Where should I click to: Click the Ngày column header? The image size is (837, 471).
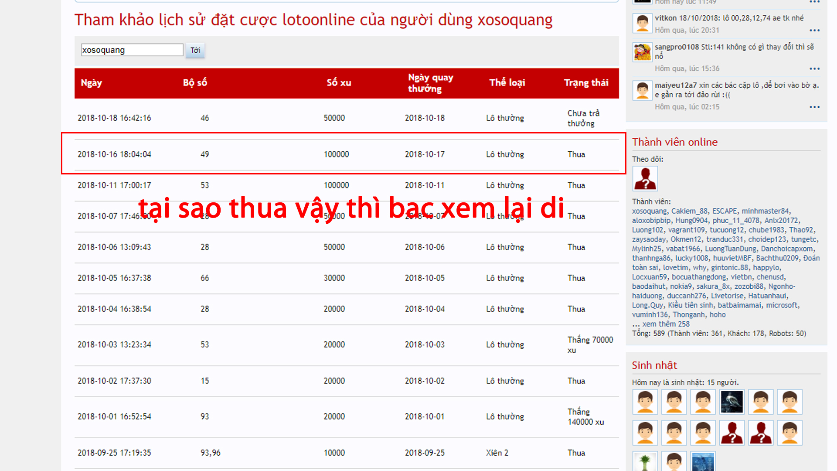(91, 83)
